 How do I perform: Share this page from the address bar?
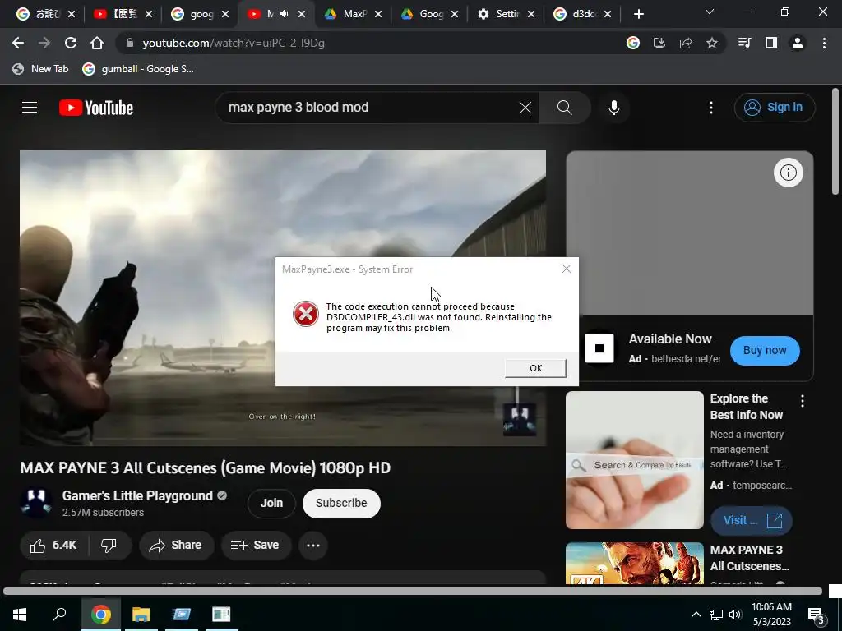tap(686, 43)
